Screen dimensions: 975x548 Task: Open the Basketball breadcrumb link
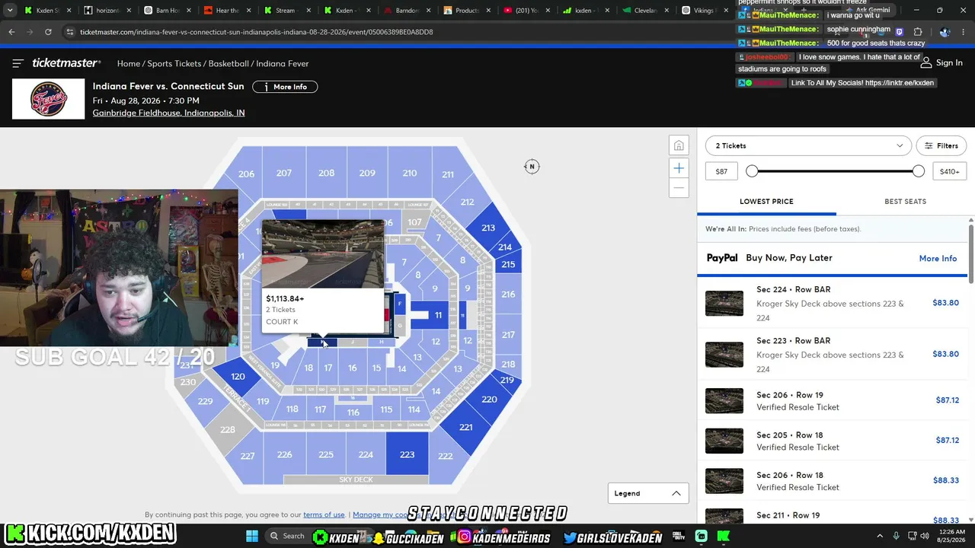coord(229,63)
